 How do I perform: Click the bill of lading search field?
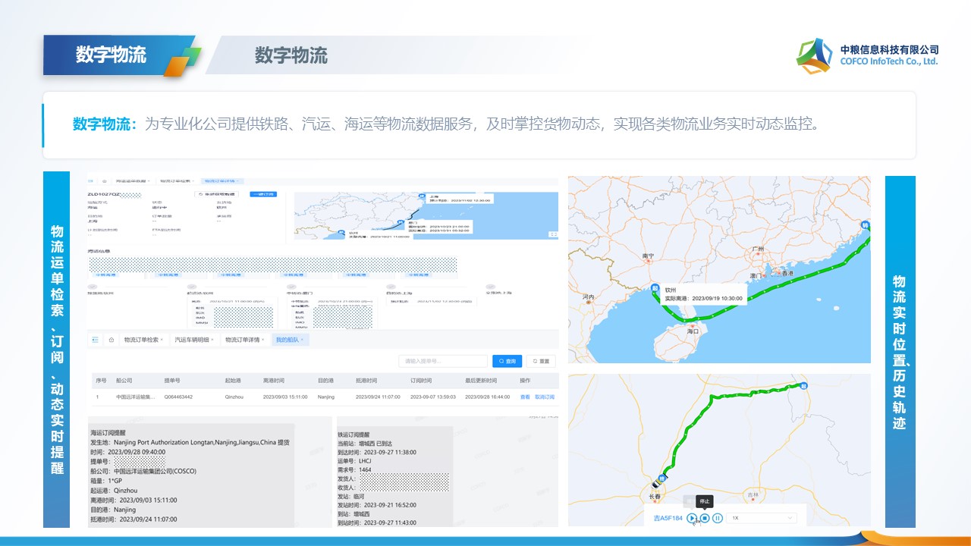(x=443, y=362)
